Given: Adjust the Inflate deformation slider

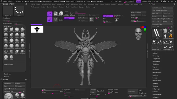Looking at the screenshot, I should point(53,92).
